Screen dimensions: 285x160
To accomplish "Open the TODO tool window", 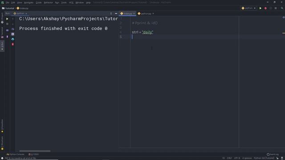I will coord(34,154).
